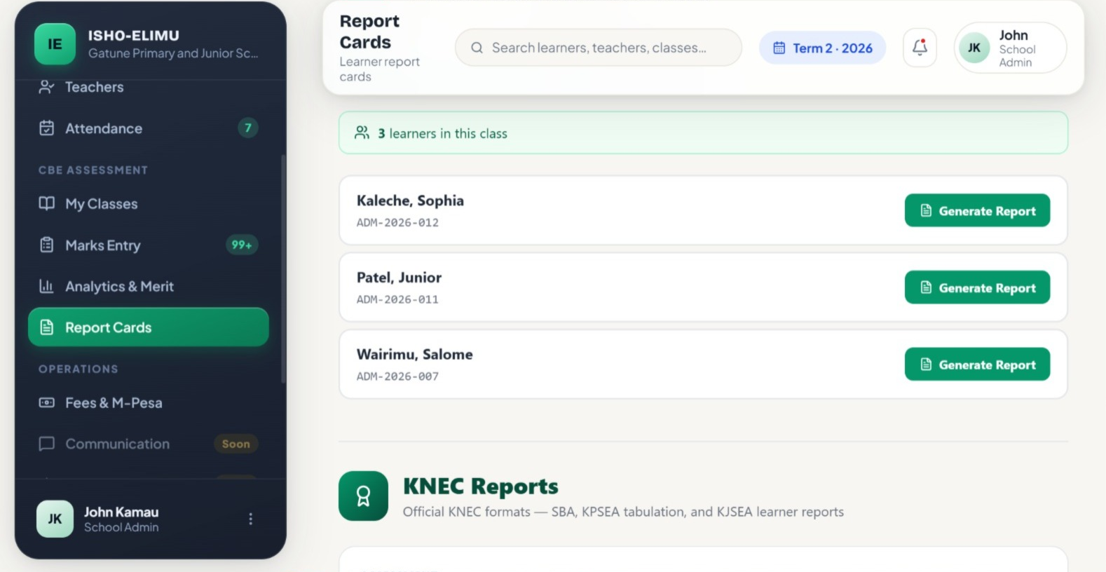
Task: Click the 99+ badge on Marks Entry
Action: 242,245
